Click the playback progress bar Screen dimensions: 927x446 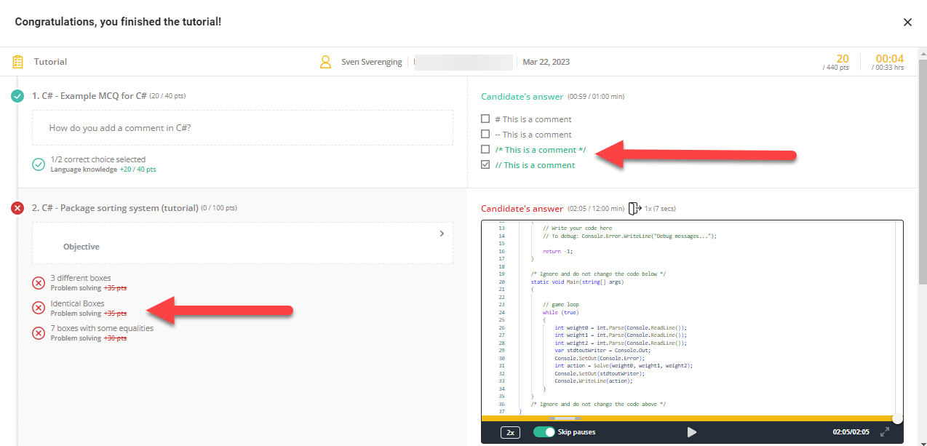pyautogui.click(x=688, y=418)
